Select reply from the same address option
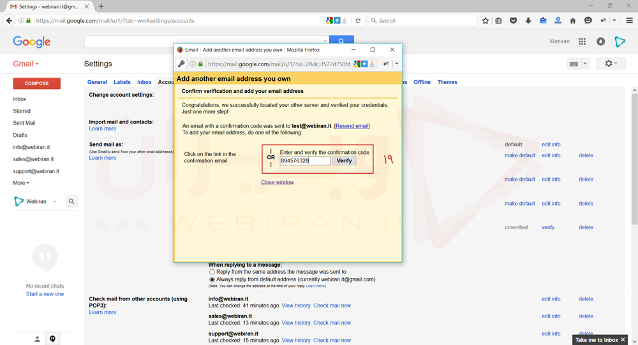The height and width of the screenshot is (345, 638). click(x=212, y=272)
